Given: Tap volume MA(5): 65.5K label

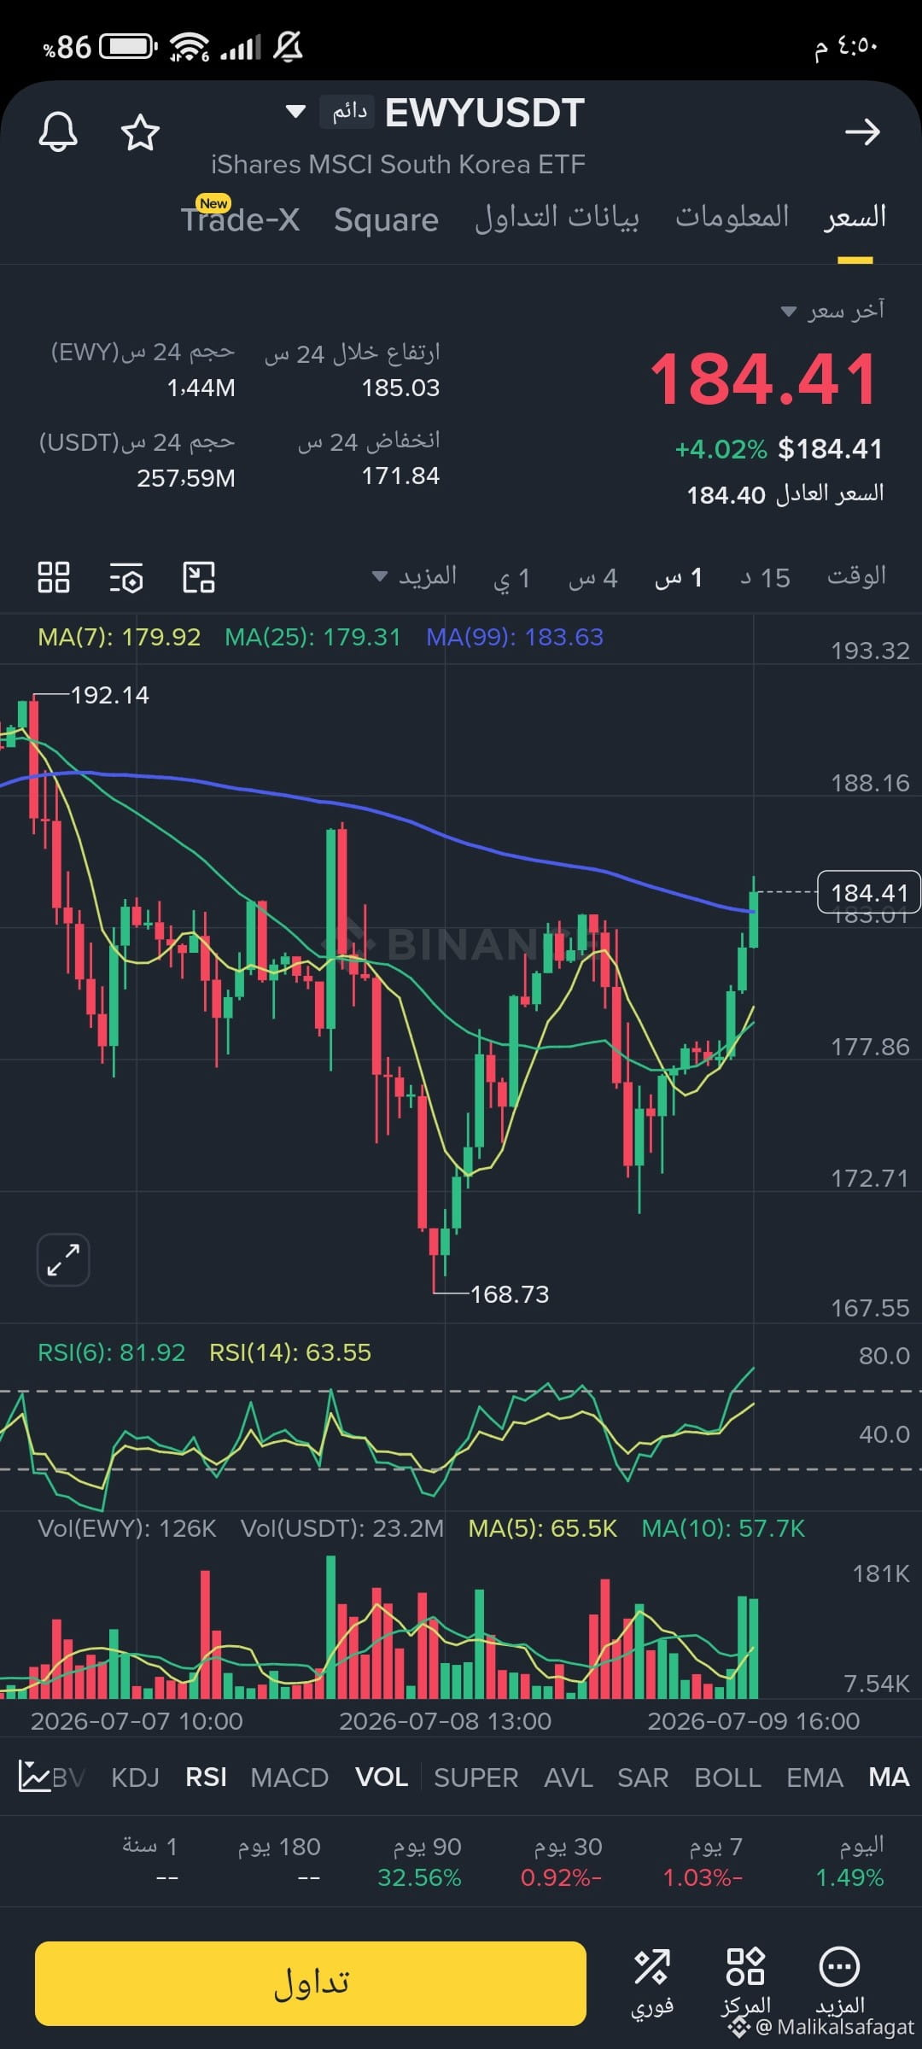Looking at the screenshot, I should click(x=543, y=1528).
